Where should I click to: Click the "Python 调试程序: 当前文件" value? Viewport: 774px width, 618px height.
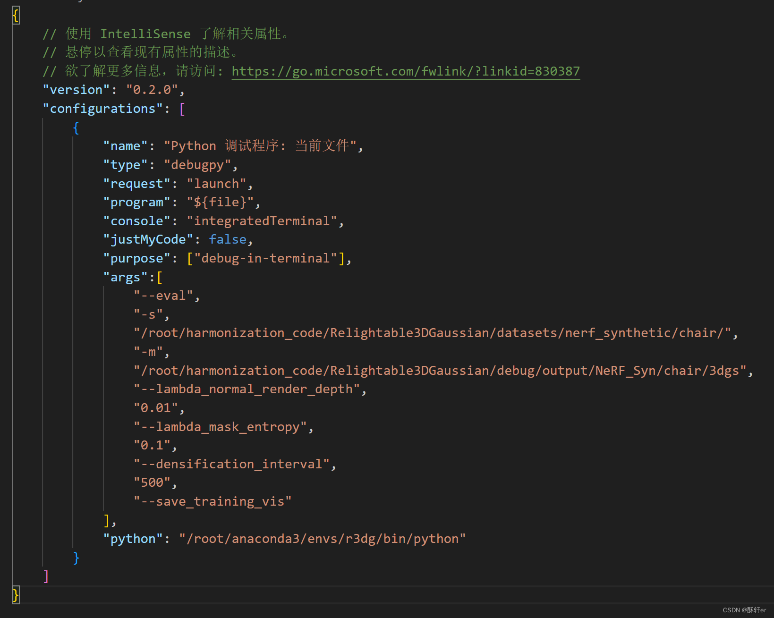(260, 146)
